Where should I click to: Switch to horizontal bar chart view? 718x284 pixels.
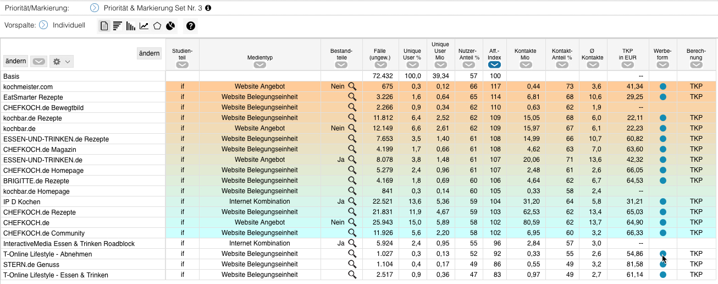[x=118, y=26]
